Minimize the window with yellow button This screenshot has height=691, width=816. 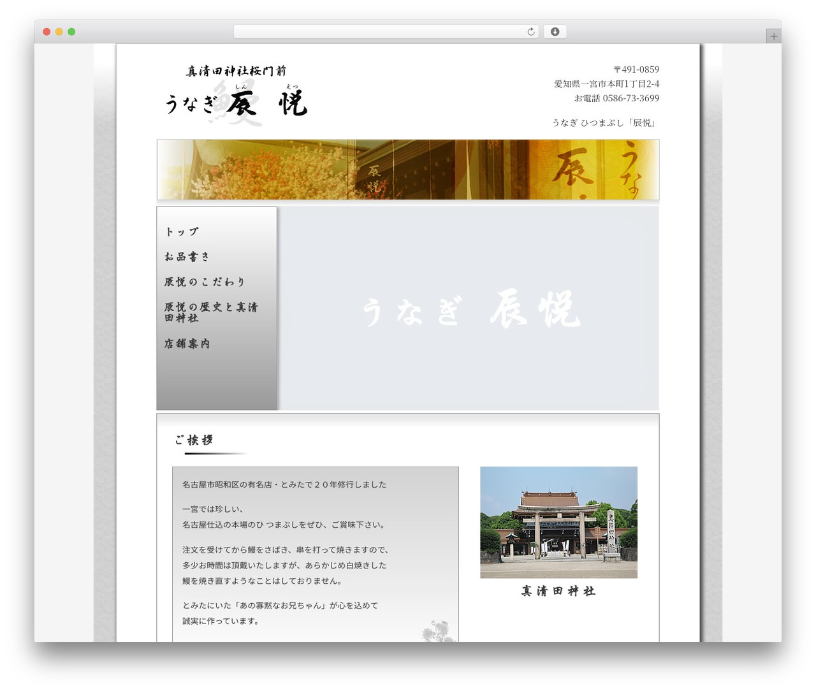pyautogui.click(x=59, y=32)
